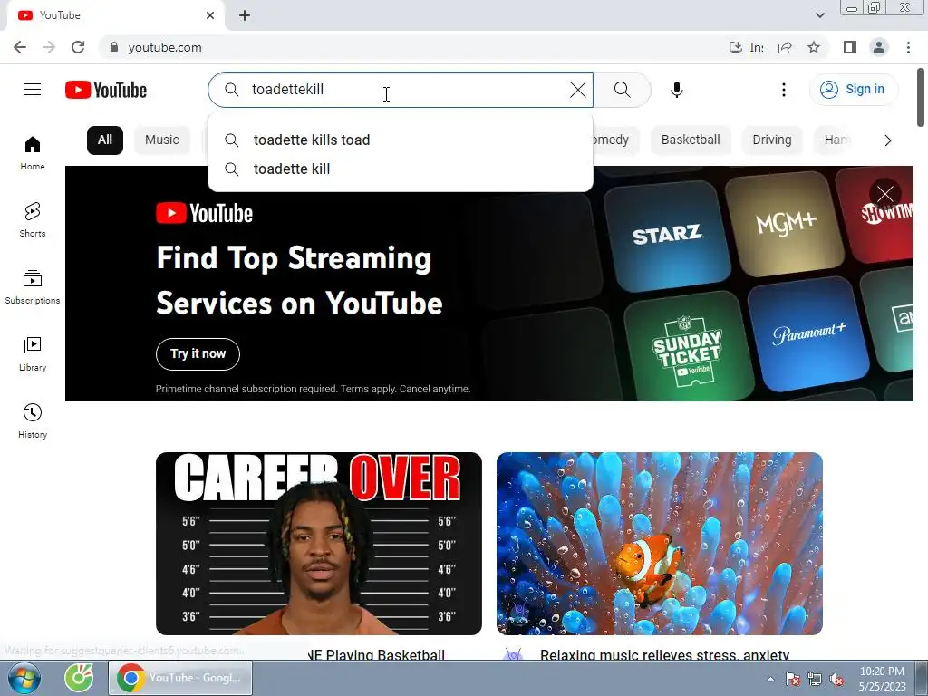Viewport: 928px width, 696px height.
Task: Click the network tray icon
Action: [815, 680]
